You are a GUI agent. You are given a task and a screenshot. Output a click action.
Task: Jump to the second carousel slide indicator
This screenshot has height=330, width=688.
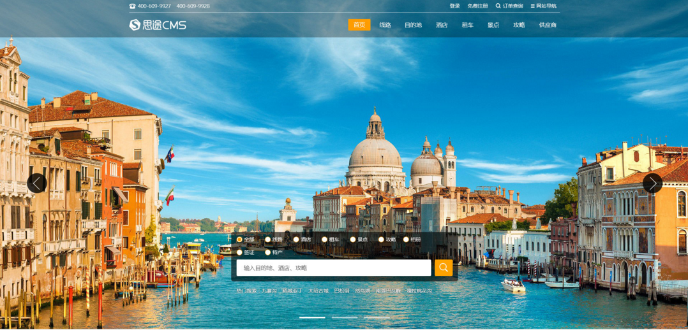345,317
